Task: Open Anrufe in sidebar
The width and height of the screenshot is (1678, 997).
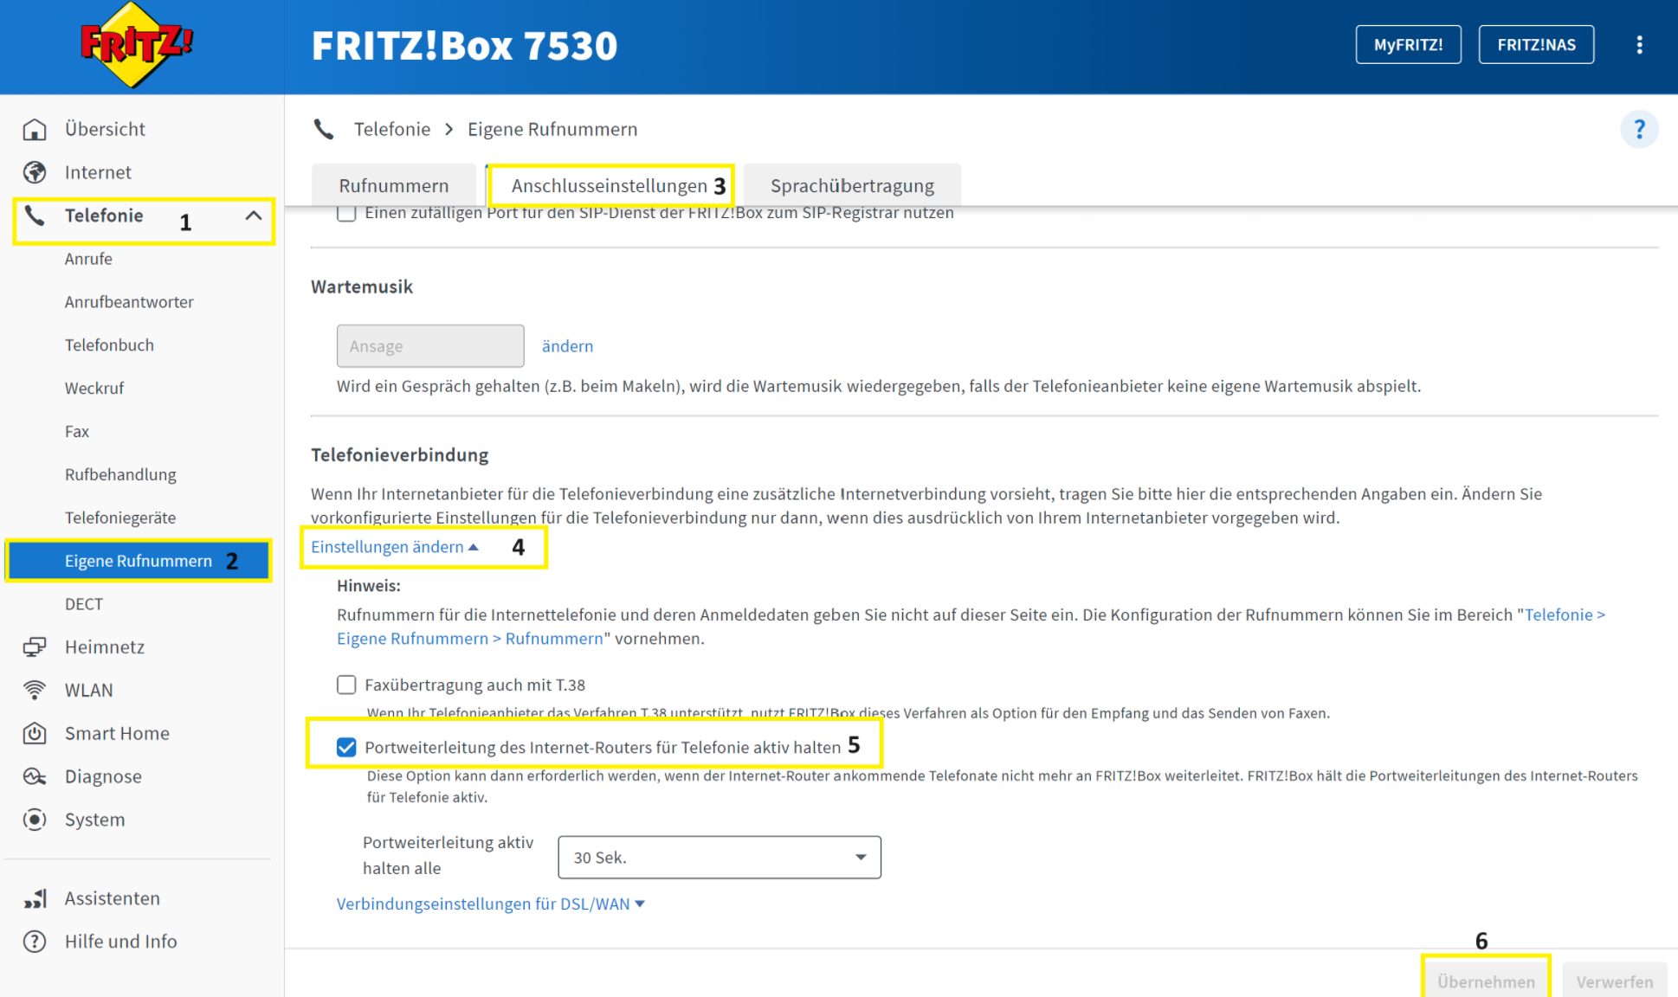Action: click(88, 259)
